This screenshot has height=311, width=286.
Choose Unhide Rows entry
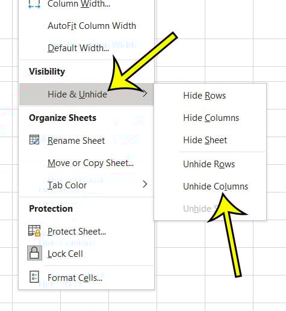pyautogui.click(x=209, y=164)
